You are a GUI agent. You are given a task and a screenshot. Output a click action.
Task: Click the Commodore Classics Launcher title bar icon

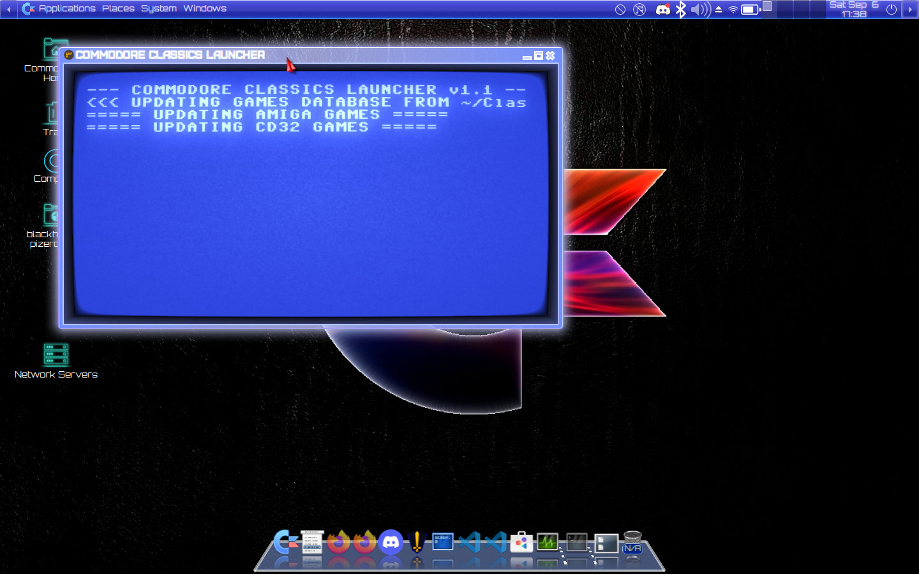69,55
